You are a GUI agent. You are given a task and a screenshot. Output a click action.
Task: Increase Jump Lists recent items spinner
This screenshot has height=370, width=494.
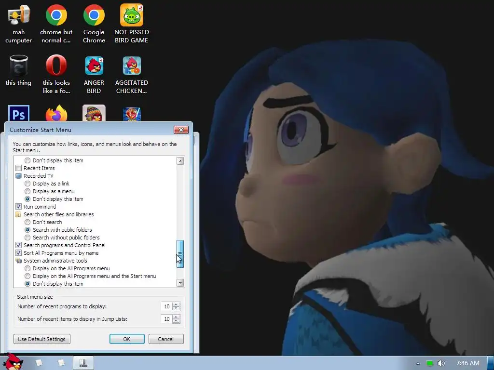[x=176, y=317]
